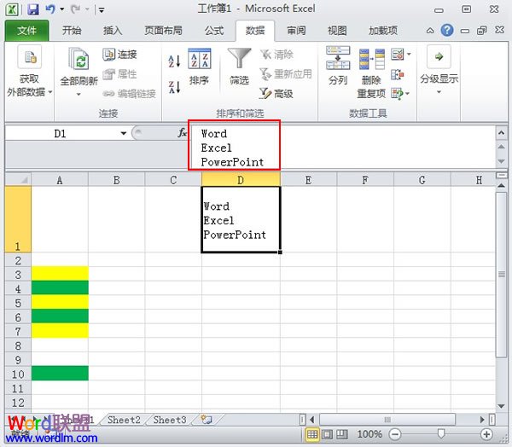Open the Undo history dropdown arrow
Screen dimensions: 512x447
(61, 9)
